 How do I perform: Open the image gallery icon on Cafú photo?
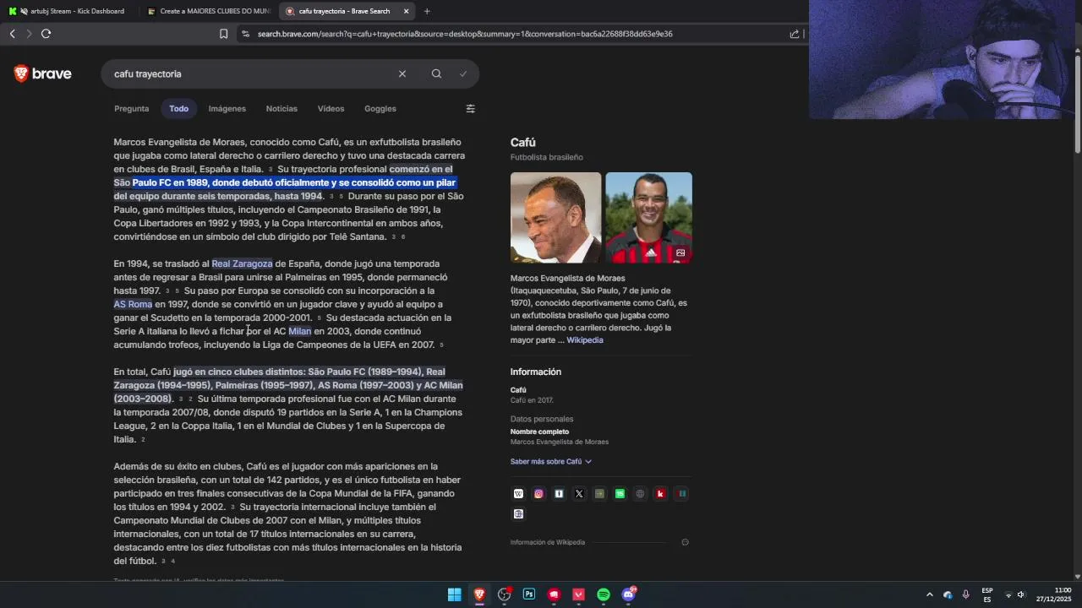[x=680, y=252]
